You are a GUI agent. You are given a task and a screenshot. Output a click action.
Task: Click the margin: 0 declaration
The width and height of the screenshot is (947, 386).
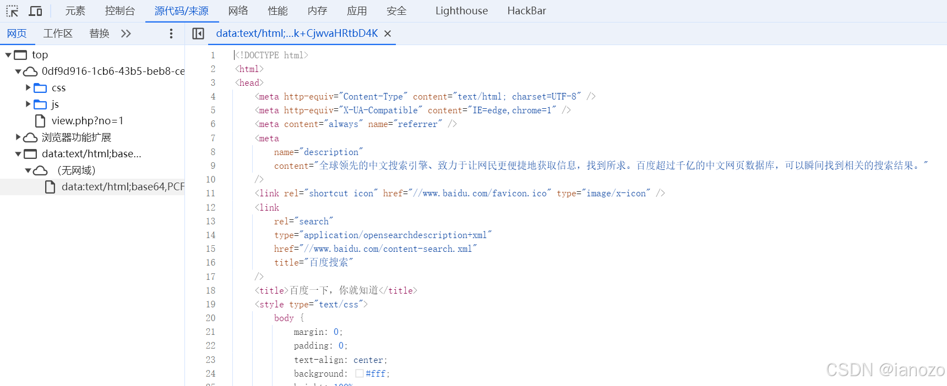pos(318,332)
